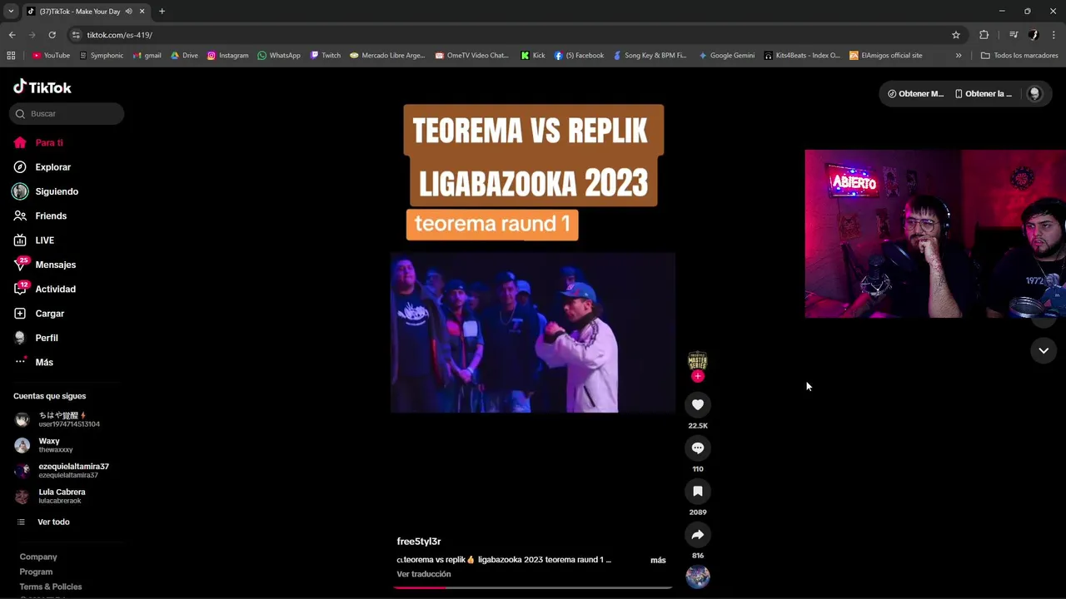Open Mensajes inbox
The height and width of the screenshot is (599, 1066).
pyautogui.click(x=45, y=265)
